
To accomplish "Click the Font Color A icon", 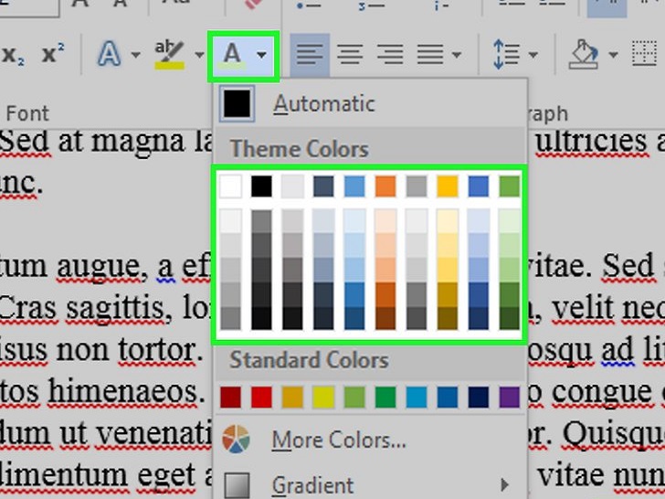I will point(233,56).
